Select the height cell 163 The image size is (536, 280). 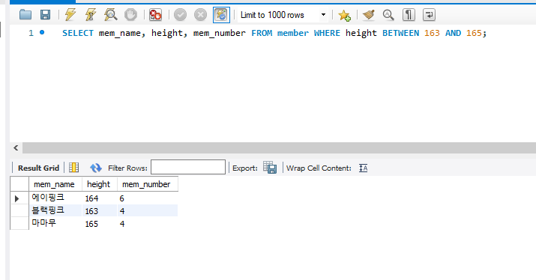(100, 210)
